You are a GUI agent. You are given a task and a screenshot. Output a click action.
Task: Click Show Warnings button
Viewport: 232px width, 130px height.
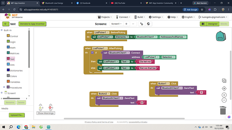46,113
